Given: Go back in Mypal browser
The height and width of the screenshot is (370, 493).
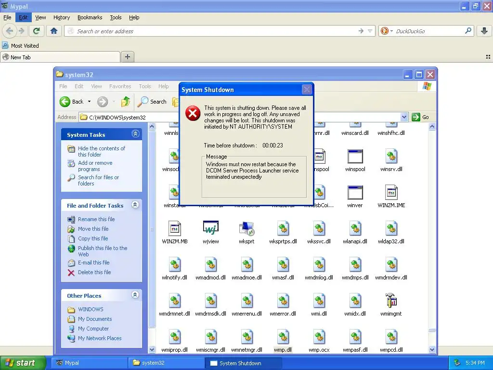Looking at the screenshot, I should (x=10, y=31).
